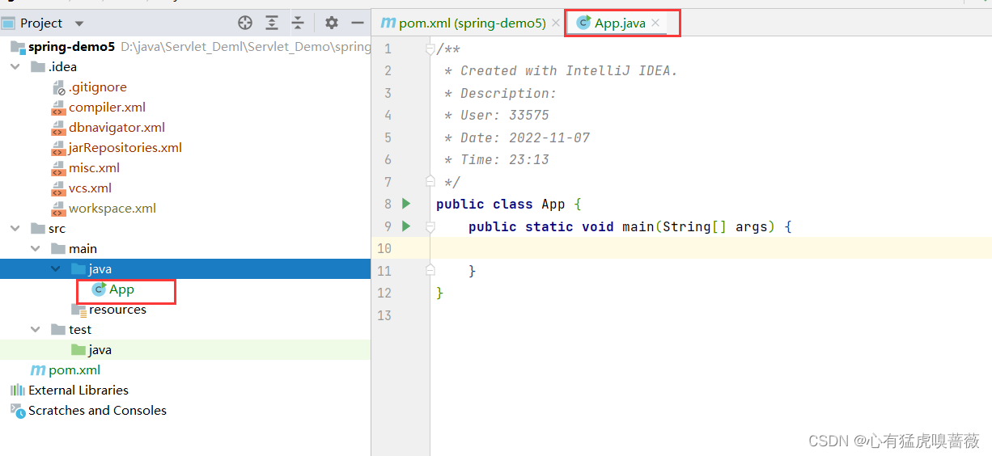This screenshot has height=456, width=992.
Task: Open workspace.xml file
Action: click(112, 209)
